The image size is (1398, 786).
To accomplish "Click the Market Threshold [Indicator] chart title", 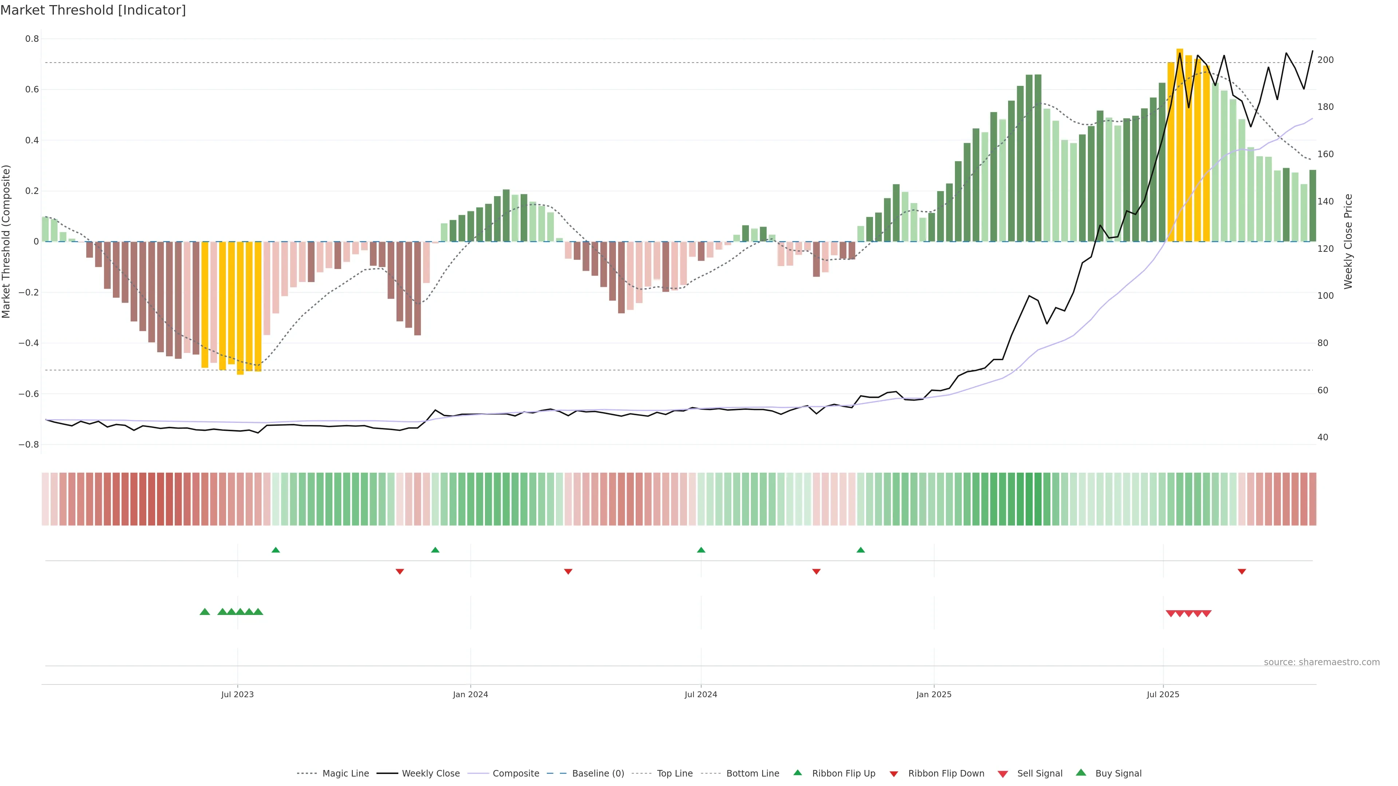I will 93,10.
